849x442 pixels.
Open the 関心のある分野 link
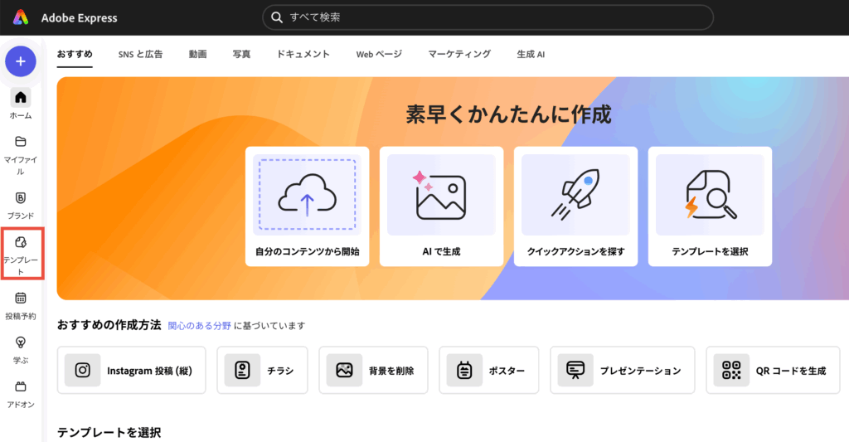199,326
